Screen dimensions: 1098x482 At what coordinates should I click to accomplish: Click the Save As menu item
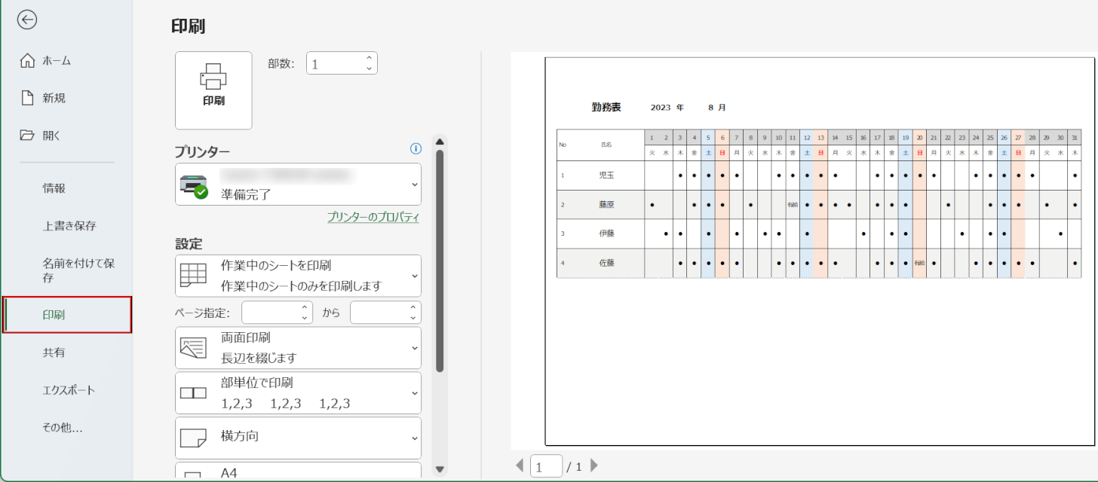tap(78, 270)
